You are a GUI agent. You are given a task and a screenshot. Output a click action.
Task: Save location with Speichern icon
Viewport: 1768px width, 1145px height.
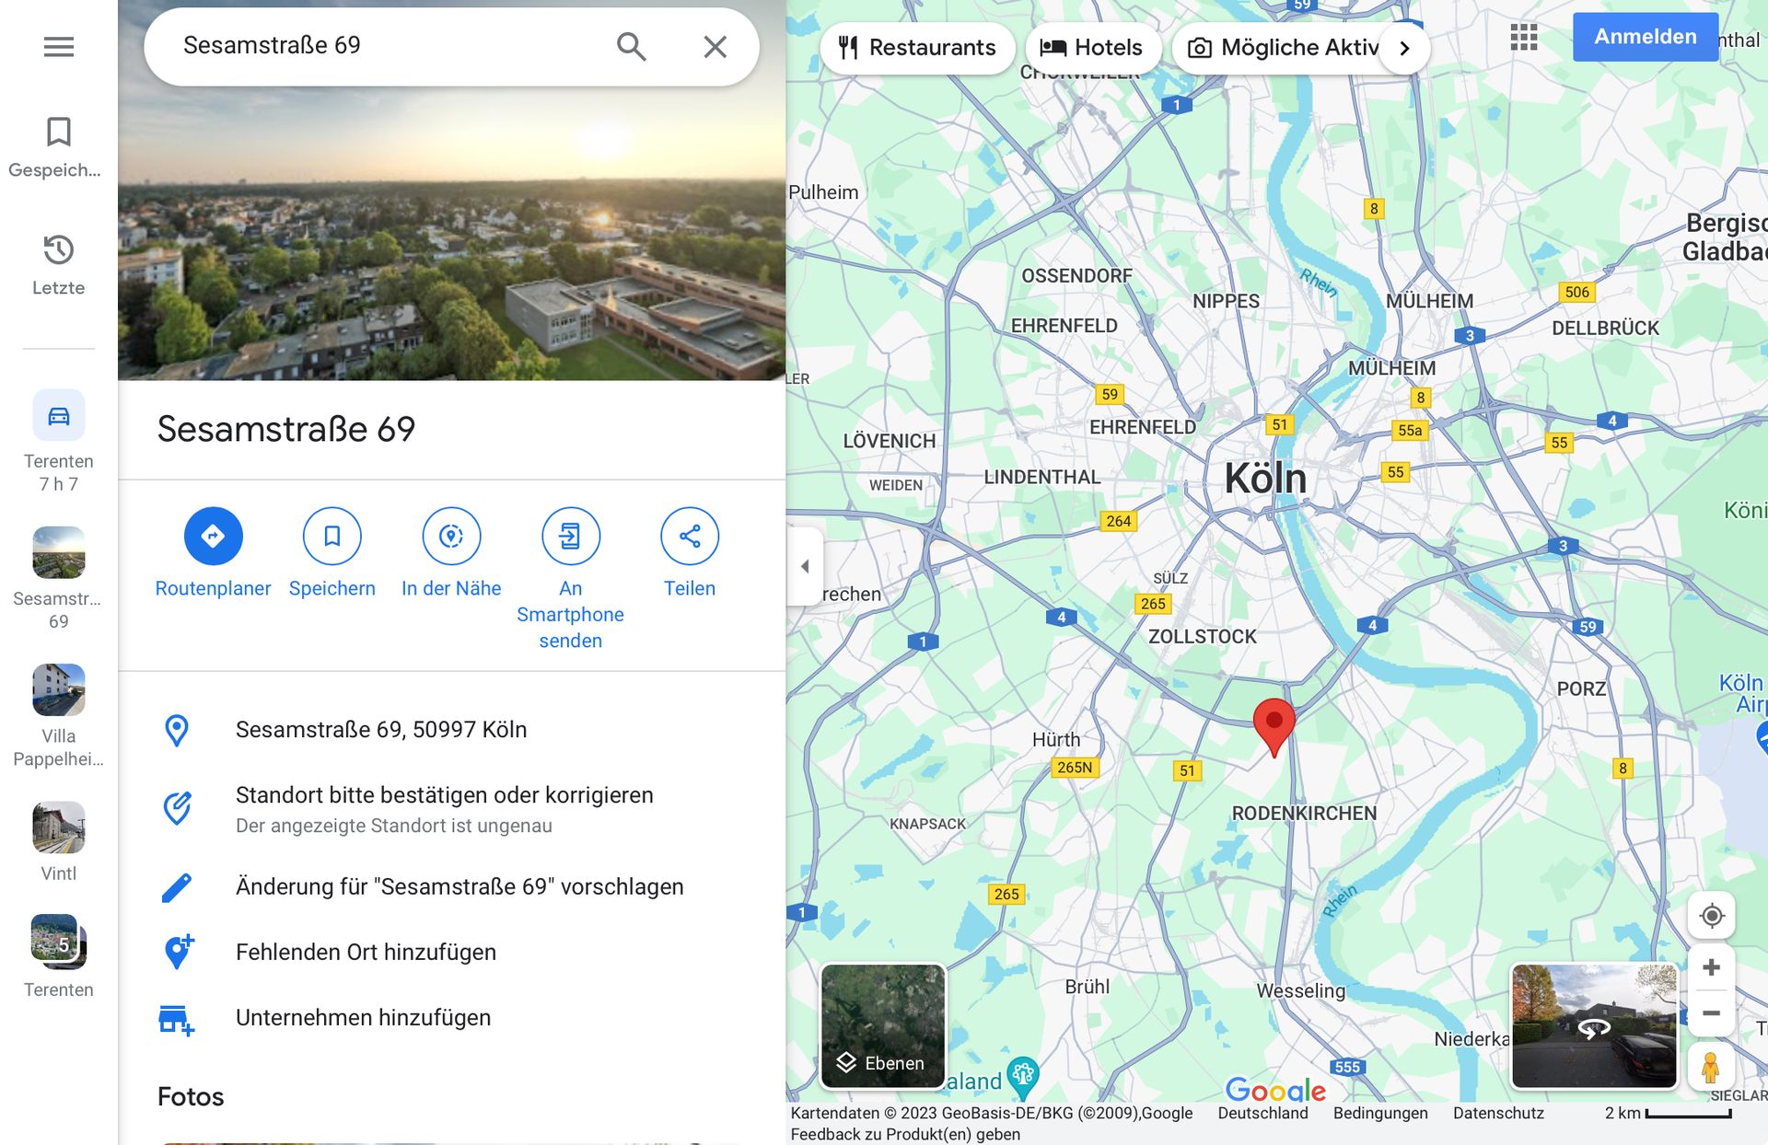coord(331,536)
